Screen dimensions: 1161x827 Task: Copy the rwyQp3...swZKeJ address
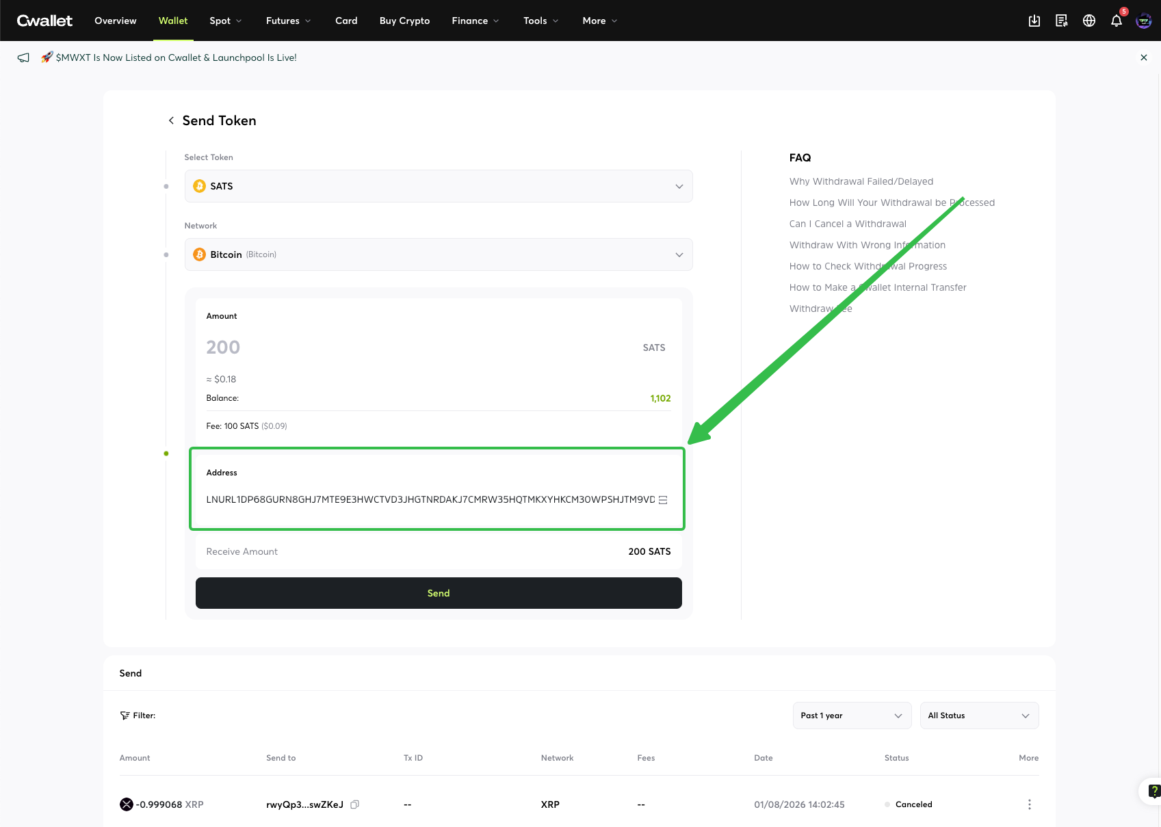[354, 804]
